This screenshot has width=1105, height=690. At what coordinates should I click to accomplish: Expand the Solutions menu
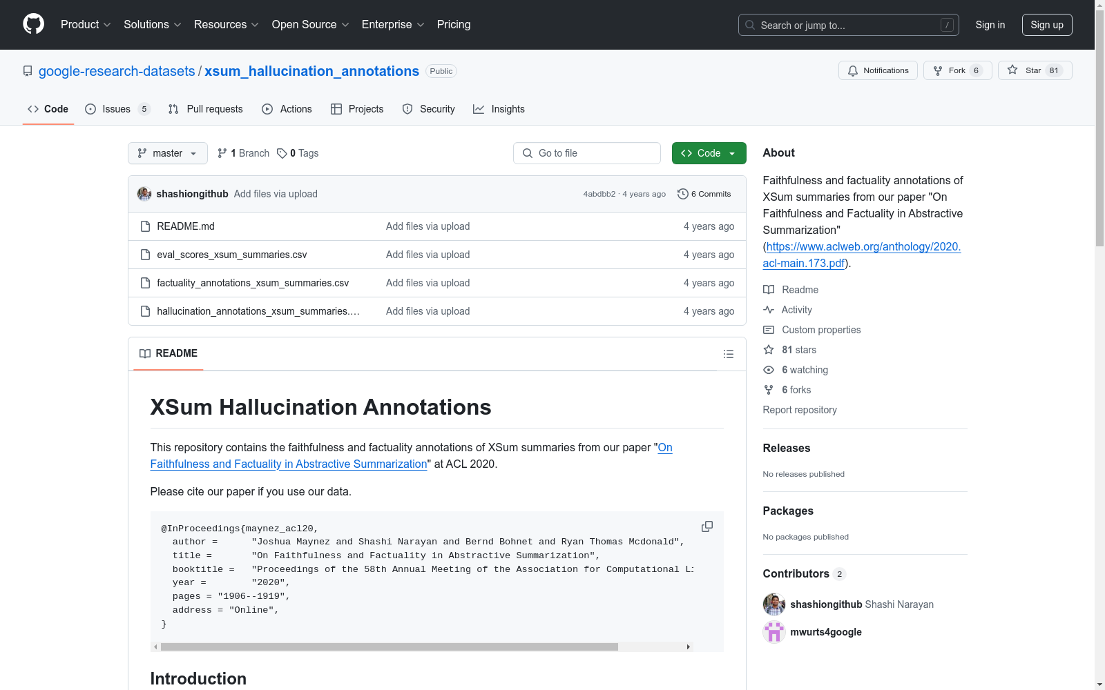[153, 25]
